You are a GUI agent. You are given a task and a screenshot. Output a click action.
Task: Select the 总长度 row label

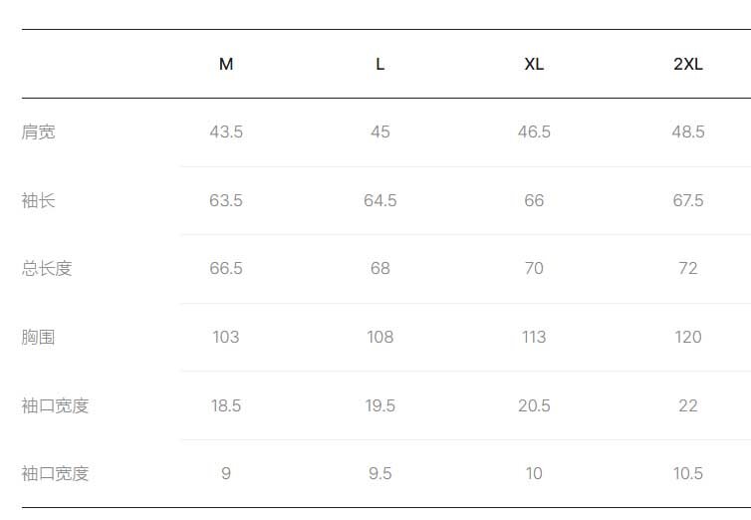pos(47,268)
